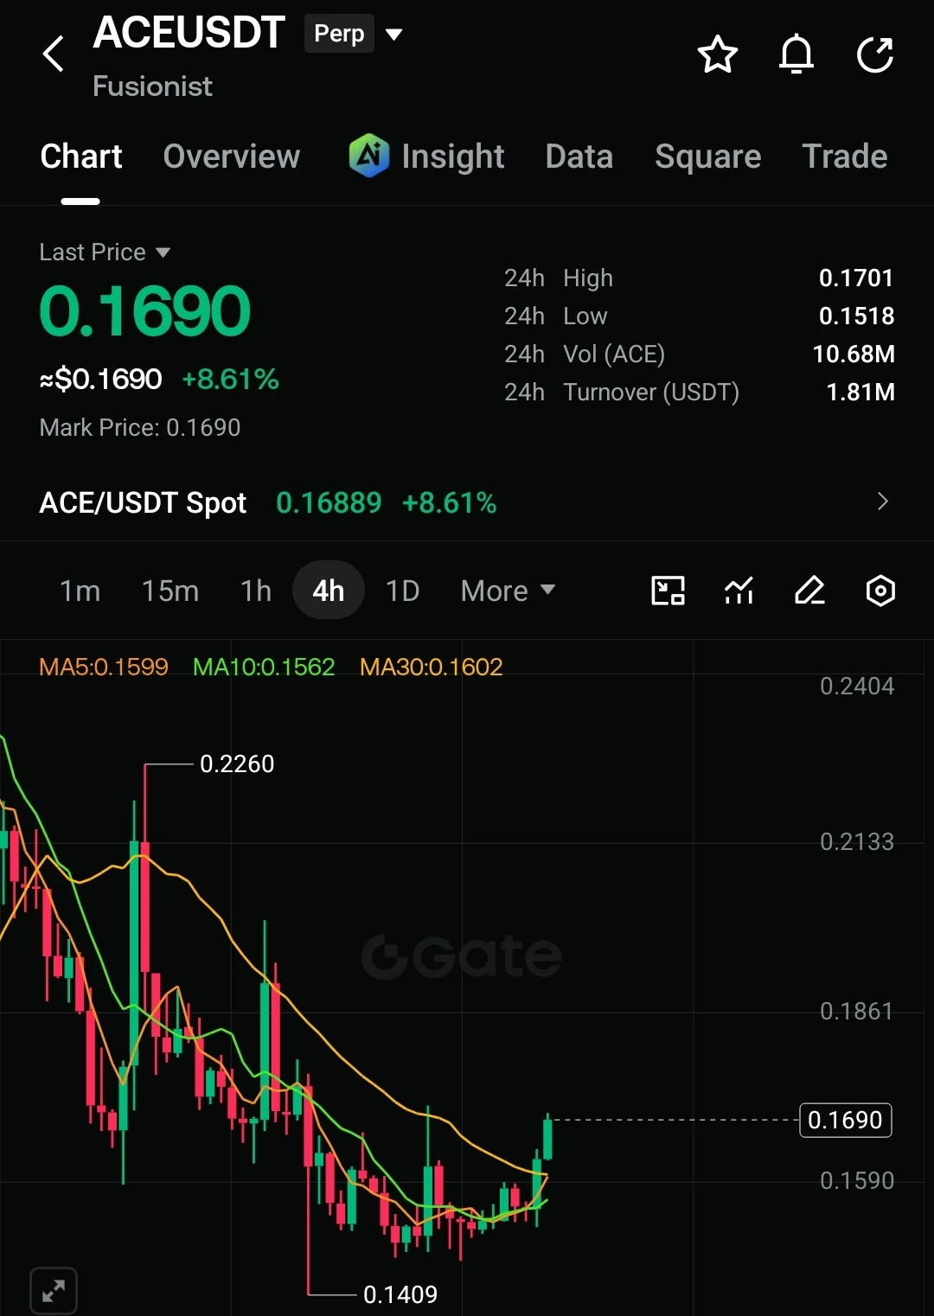Open the Perp contract type dropdown
Image resolution: width=934 pixels, height=1316 pixels.
tap(339, 34)
